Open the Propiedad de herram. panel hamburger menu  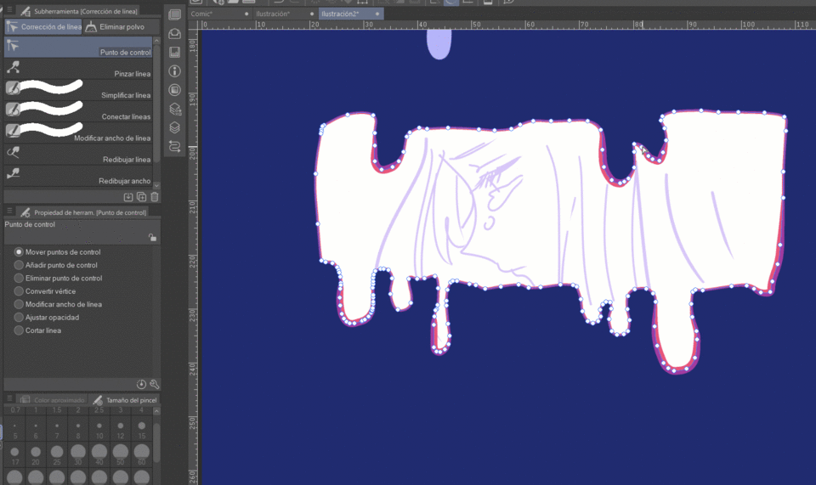[x=9, y=211]
